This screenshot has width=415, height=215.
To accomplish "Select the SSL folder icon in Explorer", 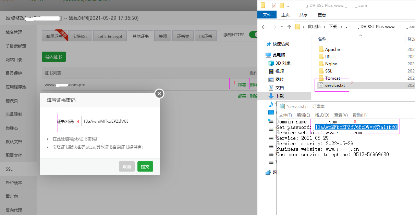I will point(321,71).
